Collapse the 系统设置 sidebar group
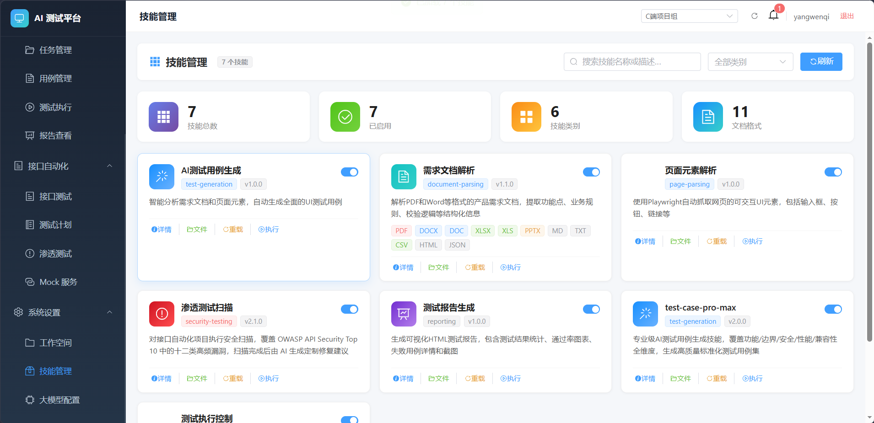The height and width of the screenshot is (423, 874). pyautogui.click(x=63, y=312)
